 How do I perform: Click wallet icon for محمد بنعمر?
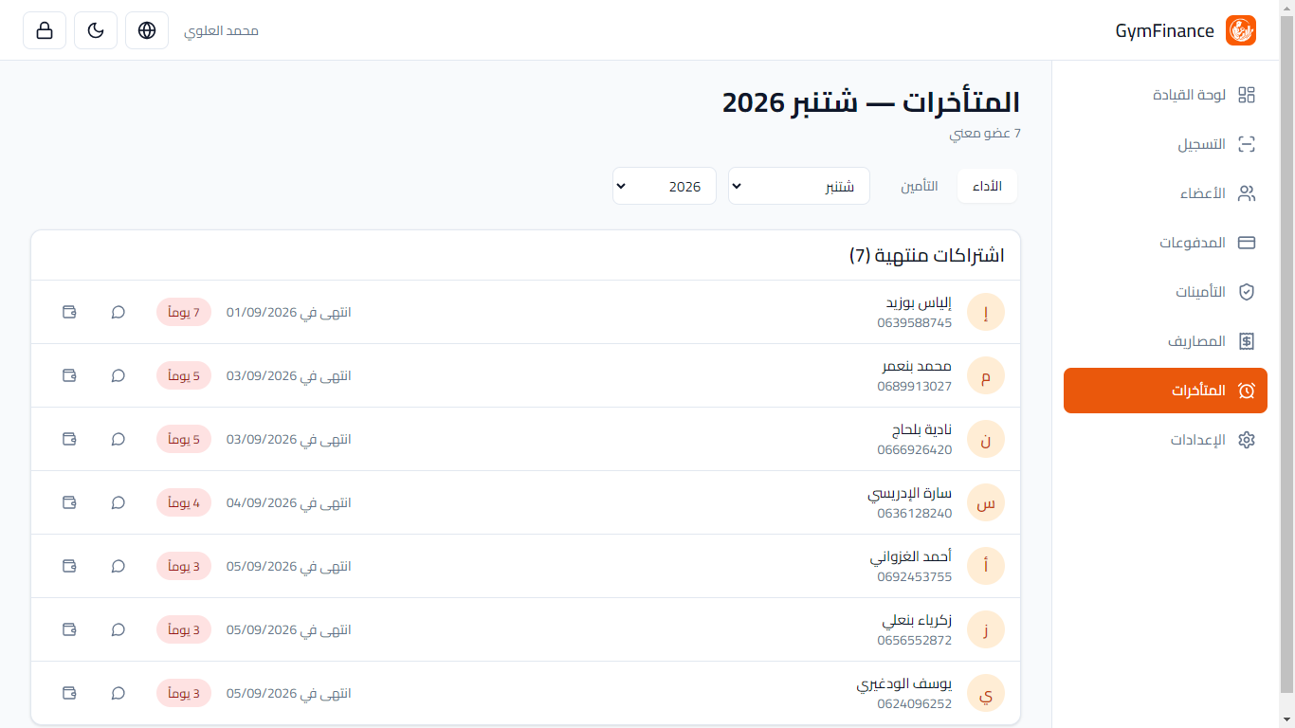click(69, 375)
